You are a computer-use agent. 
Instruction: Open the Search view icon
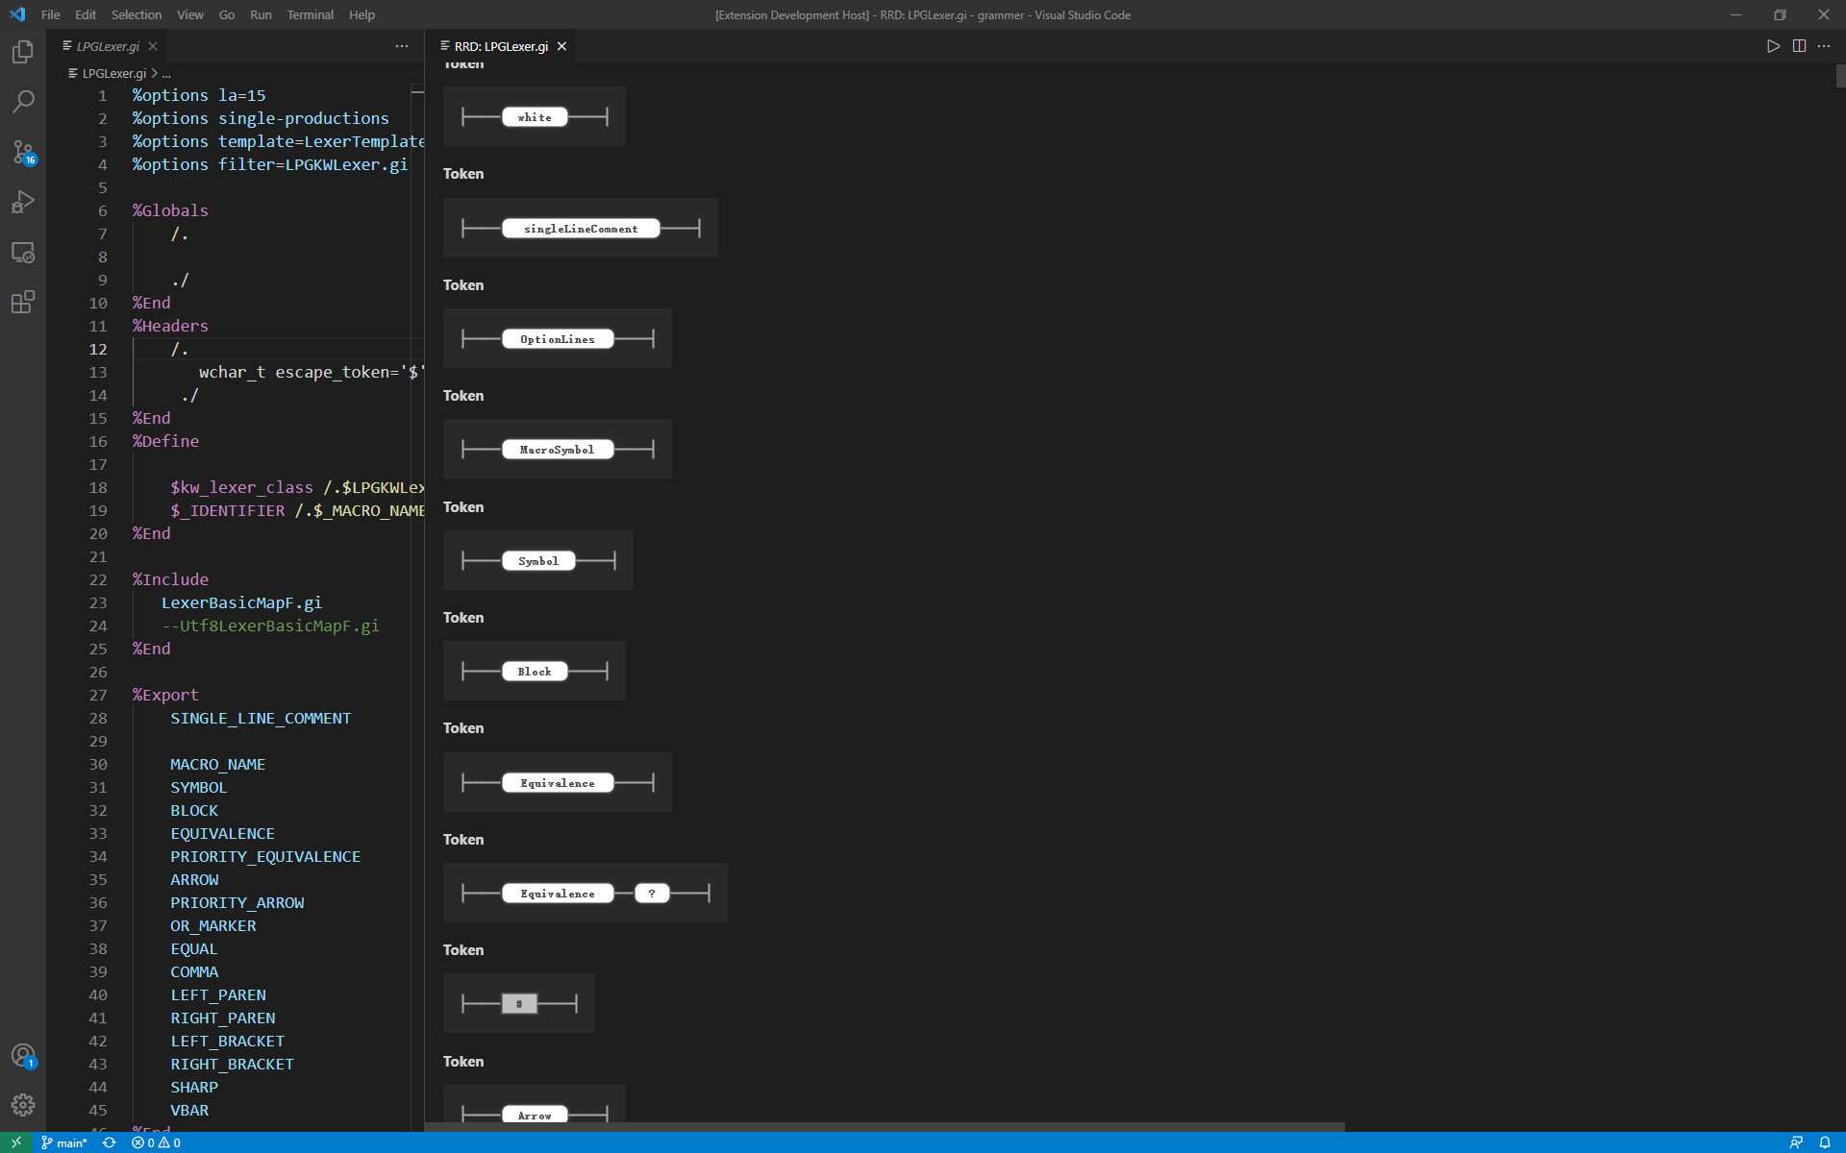23,102
